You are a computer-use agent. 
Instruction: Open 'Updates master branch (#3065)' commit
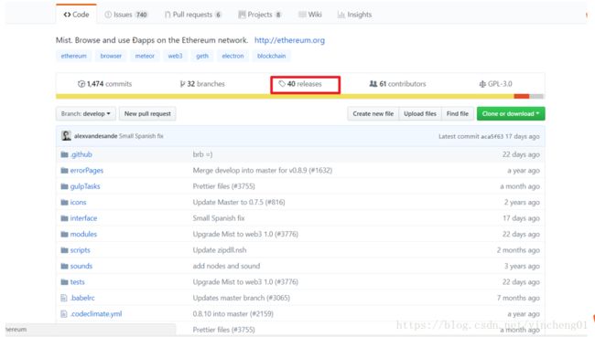242,298
